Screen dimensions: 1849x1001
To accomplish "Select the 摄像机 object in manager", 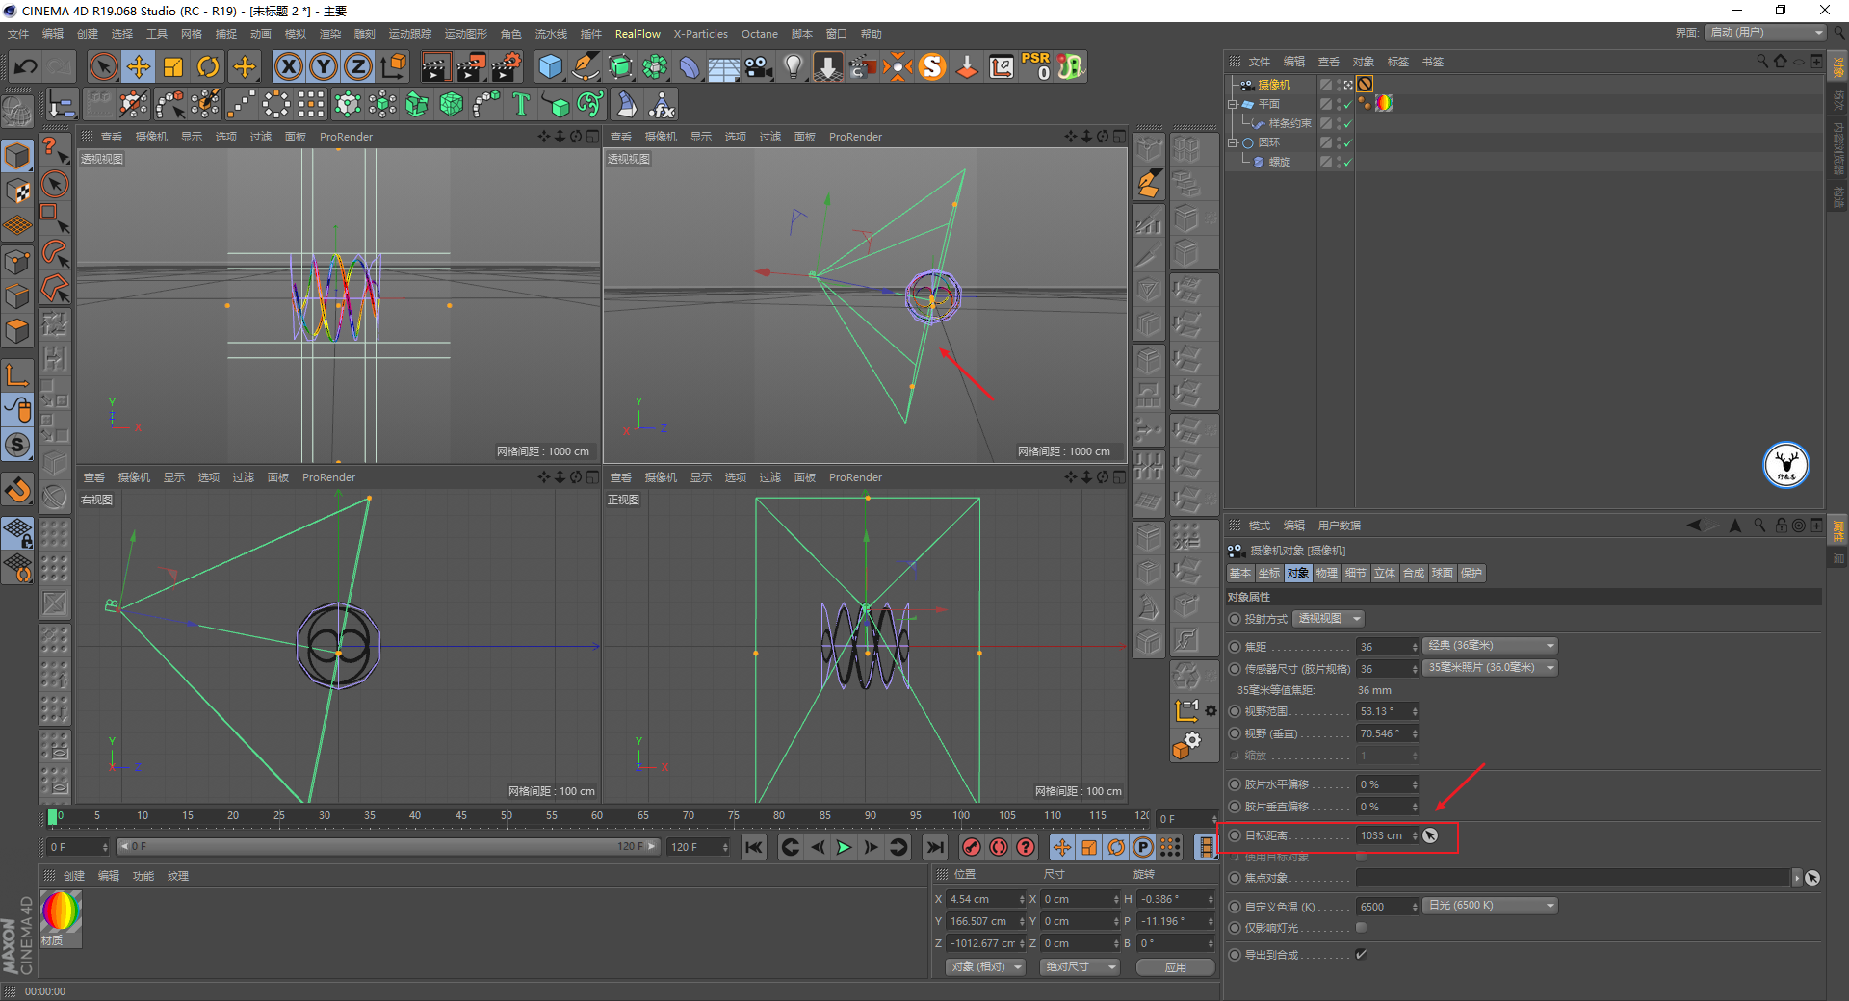I will [x=1273, y=85].
